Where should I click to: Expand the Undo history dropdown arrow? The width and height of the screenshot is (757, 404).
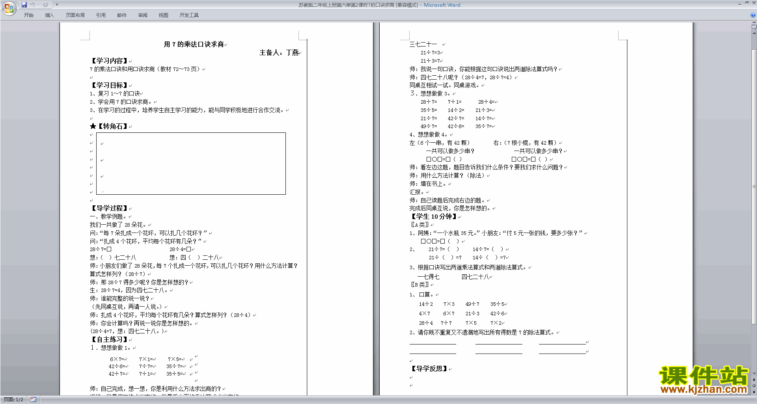pyautogui.click(x=38, y=5)
